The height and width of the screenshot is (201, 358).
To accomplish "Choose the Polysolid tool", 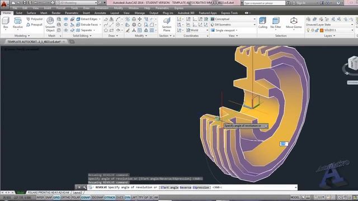I will coord(35,19).
